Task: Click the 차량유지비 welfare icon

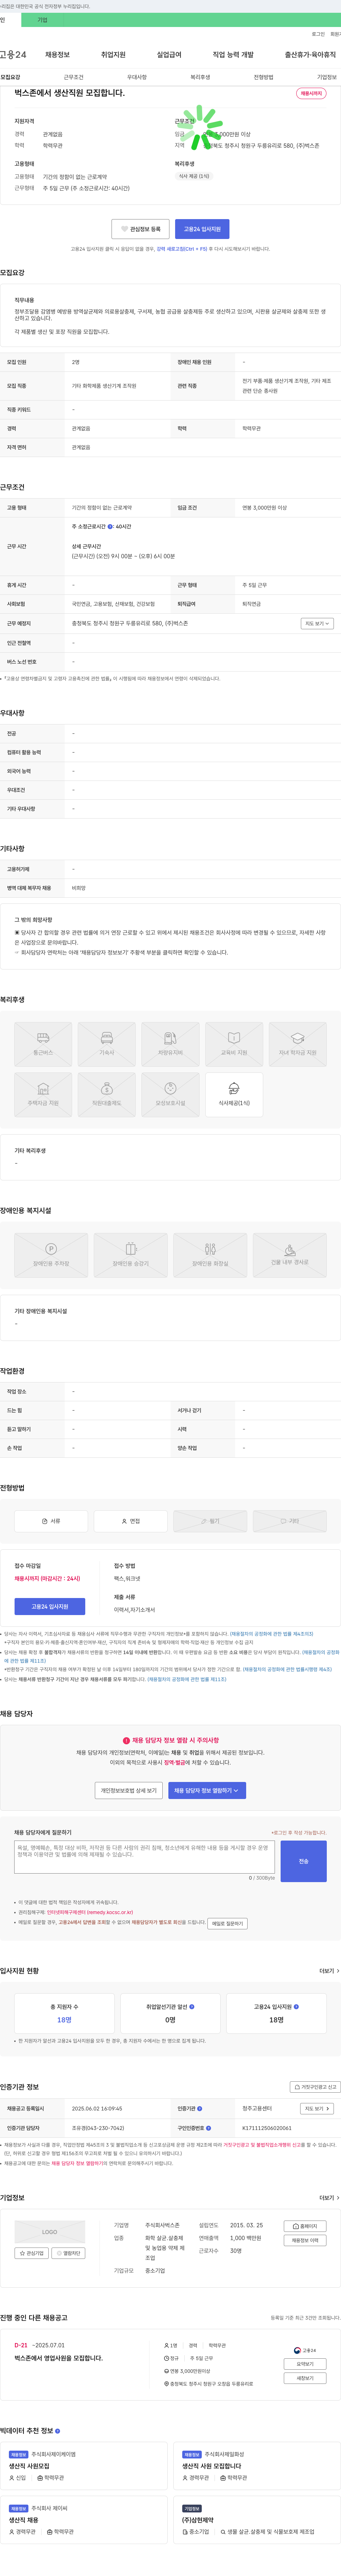Action: point(170,1044)
